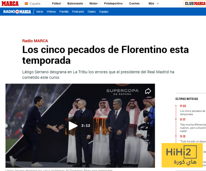Open the 11:22 latest news item

click(x=192, y=112)
